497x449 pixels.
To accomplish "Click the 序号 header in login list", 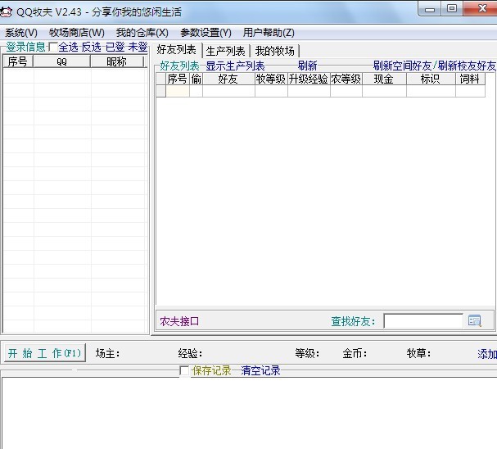I will pyautogui.click(x=18, y=61).
